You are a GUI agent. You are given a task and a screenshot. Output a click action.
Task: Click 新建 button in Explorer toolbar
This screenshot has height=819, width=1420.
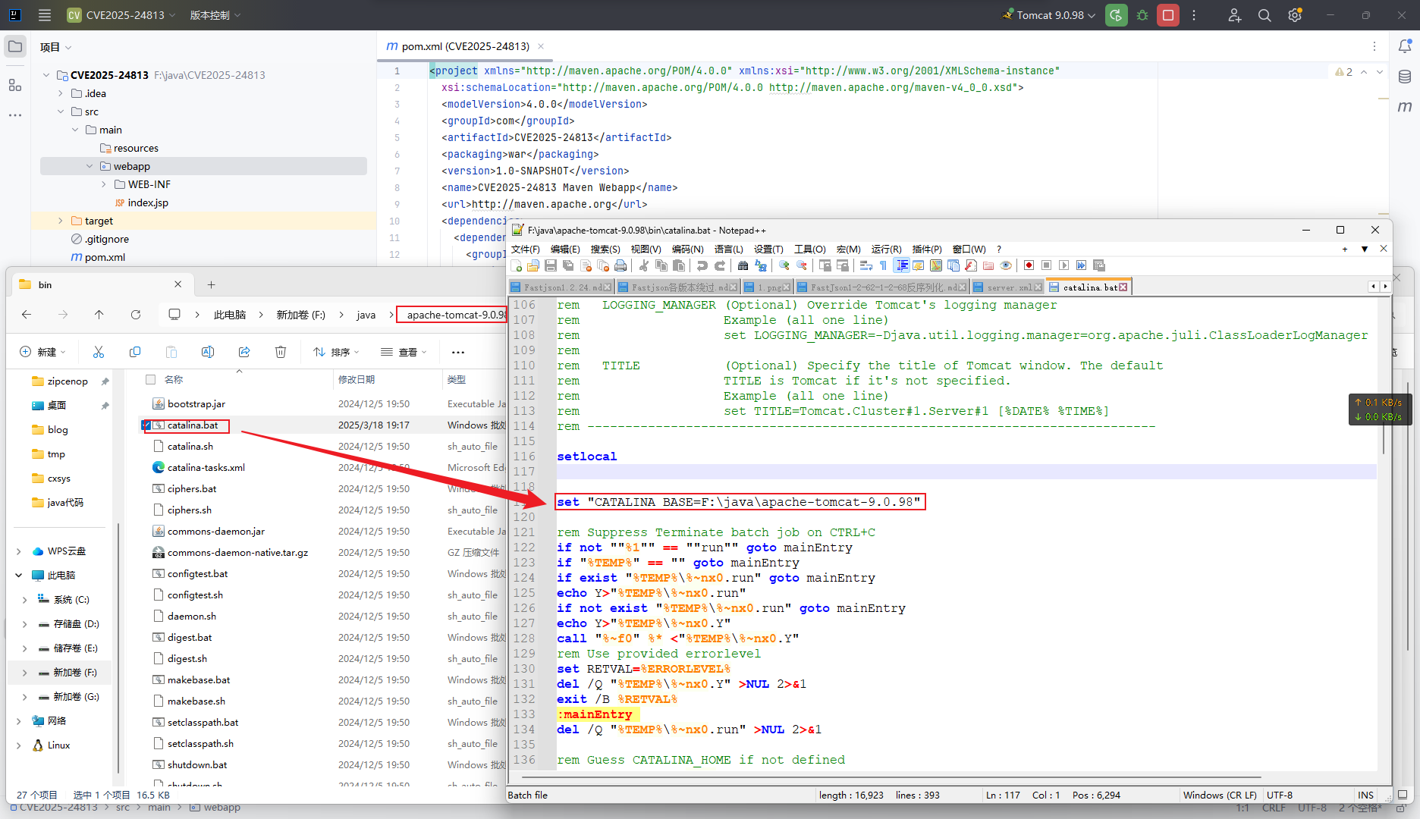click(x=43, y=352)
